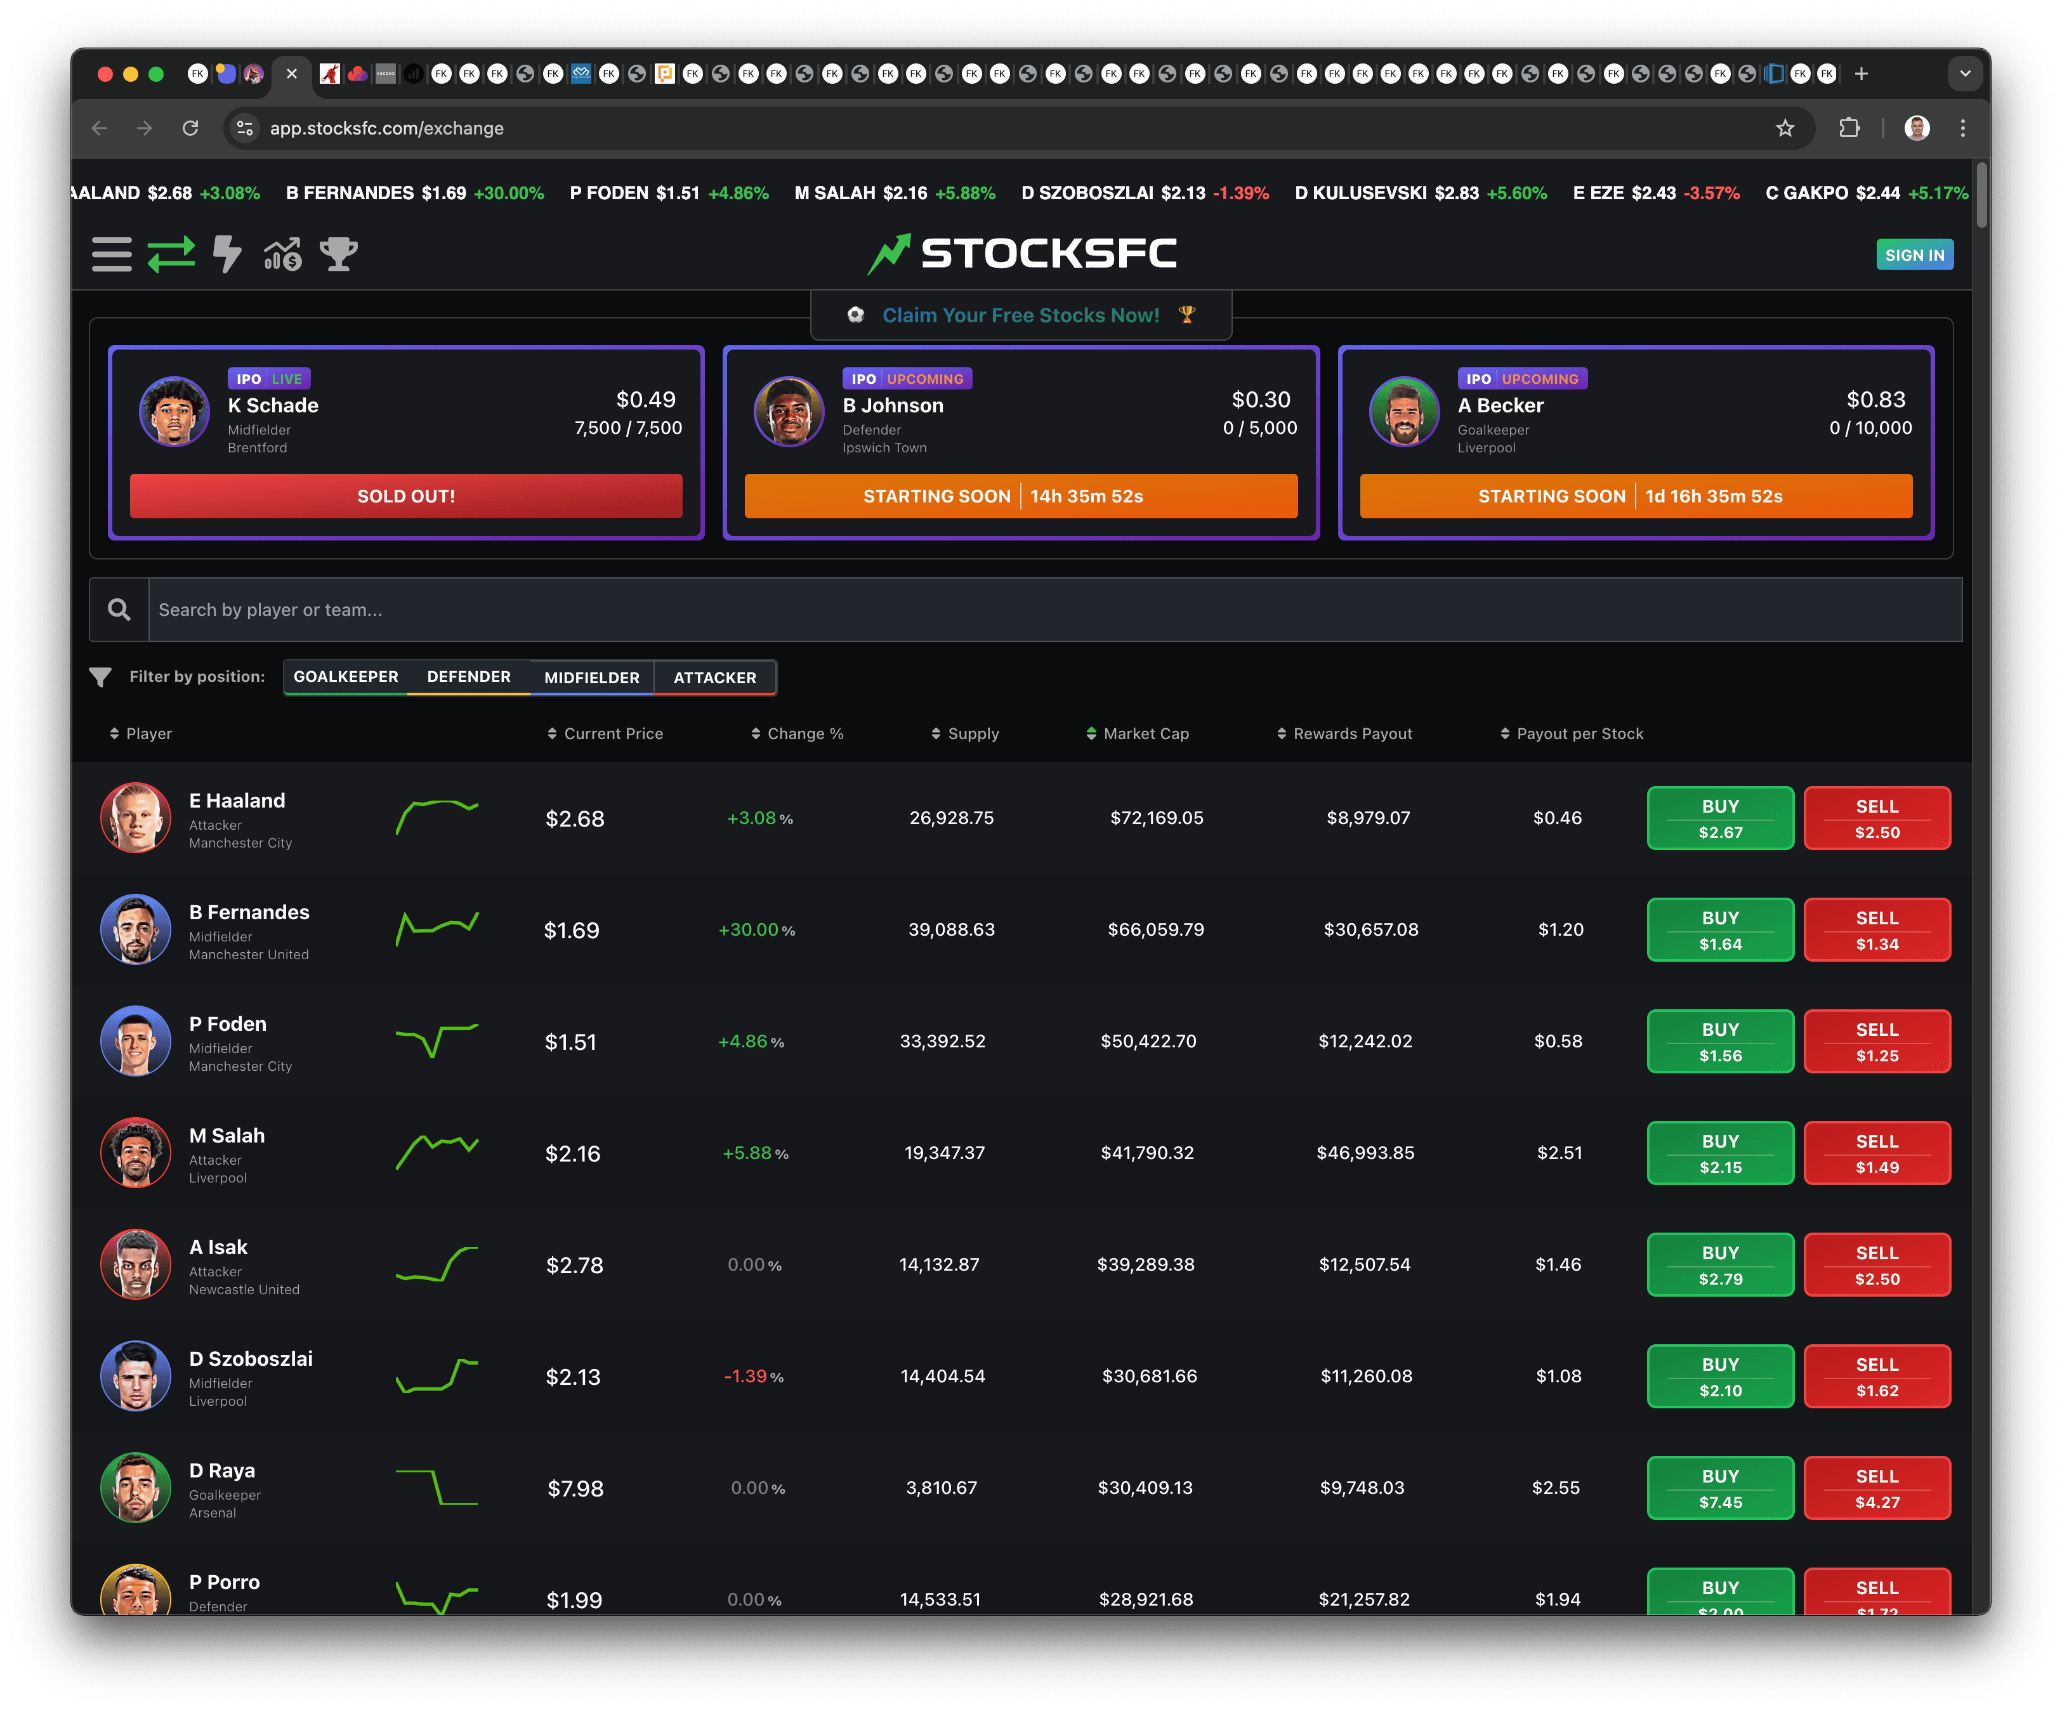Sort table by Change %

pyautogui.click(x=796, y=733)
